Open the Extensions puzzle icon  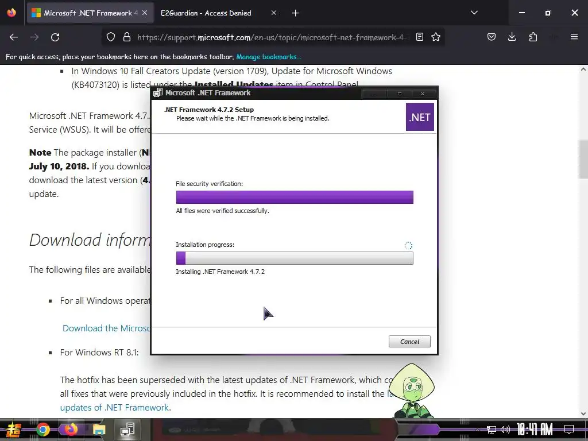click(x=533, y=37)
